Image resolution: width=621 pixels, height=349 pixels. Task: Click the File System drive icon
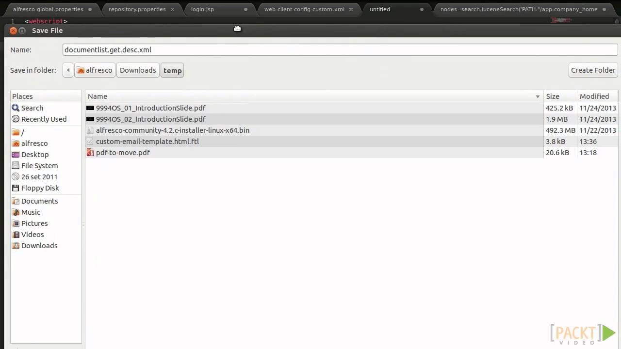16,166
